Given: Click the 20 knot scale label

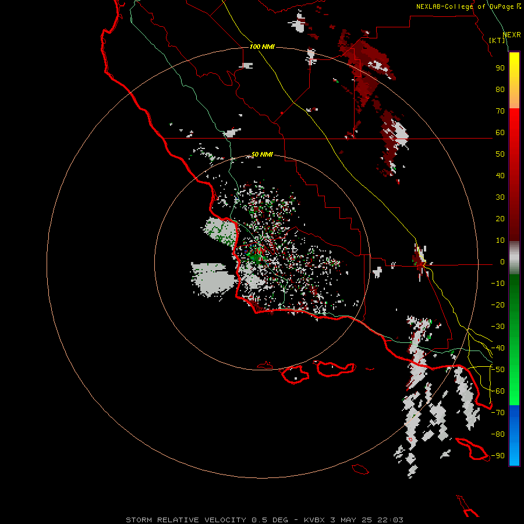Looking at the screenshot, I should (500, 218).
